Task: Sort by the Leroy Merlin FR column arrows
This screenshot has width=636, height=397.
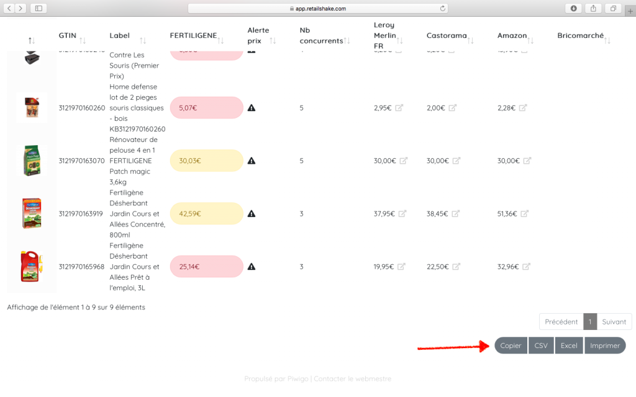Action: point(400,40)
